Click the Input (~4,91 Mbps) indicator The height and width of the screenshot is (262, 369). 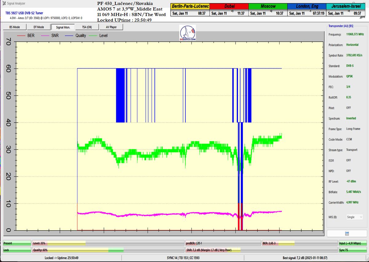353,243
